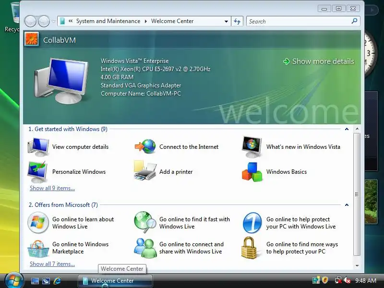
Task: Click the Windows Sidebar tray icon
Action: (x=316, y=280)
